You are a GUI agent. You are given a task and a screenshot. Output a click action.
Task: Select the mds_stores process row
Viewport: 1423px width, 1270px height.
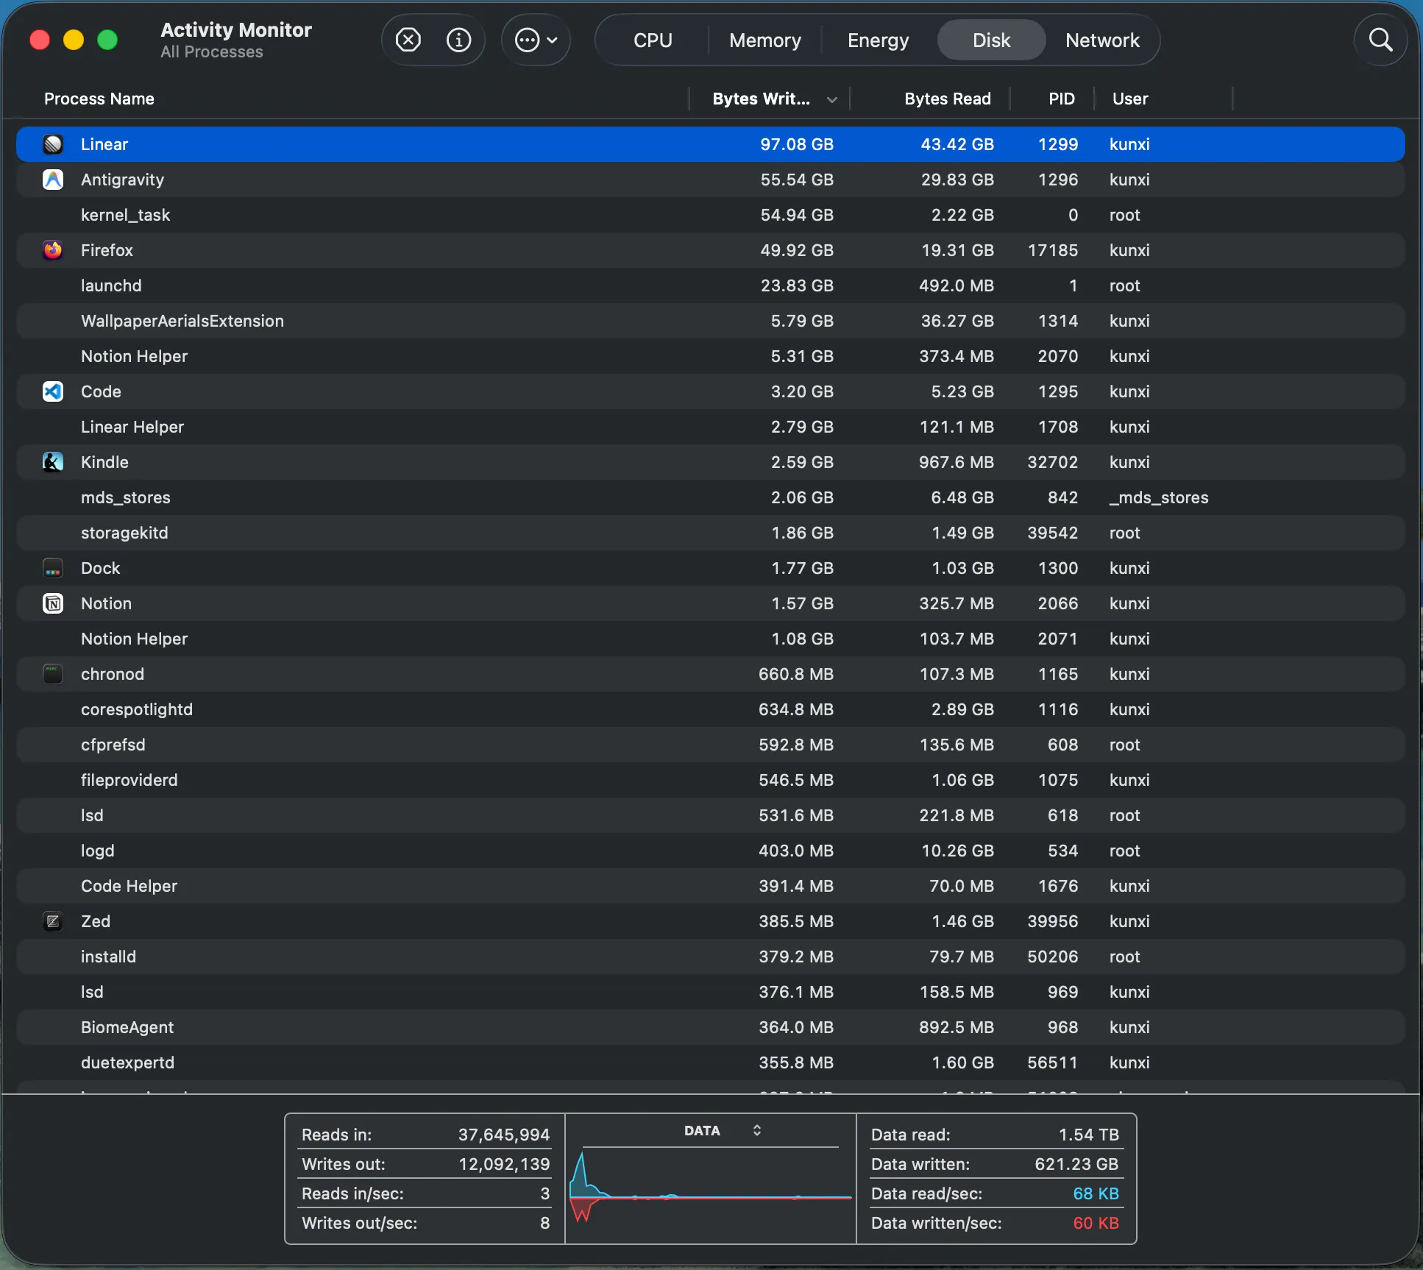(711, 497)
